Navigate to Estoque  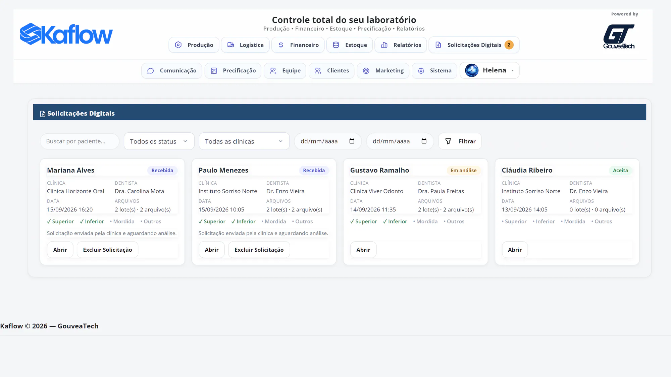[x=350, y=45]
